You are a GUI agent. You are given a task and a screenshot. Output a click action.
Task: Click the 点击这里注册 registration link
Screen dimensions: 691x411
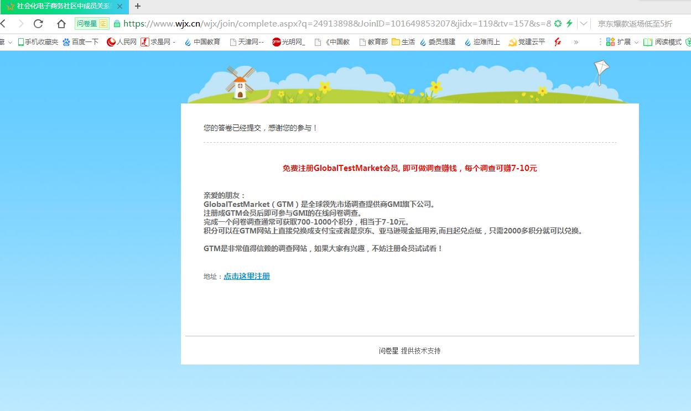pos(247,276)
